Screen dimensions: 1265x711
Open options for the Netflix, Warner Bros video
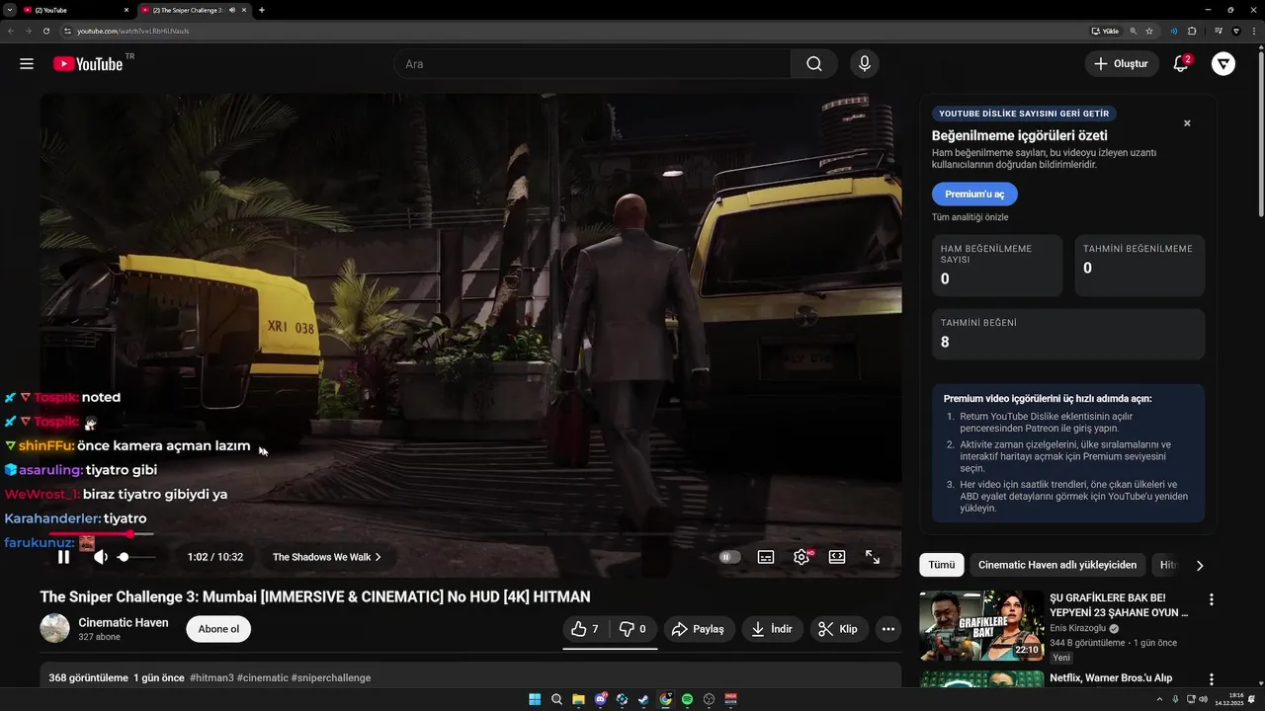pyautogui.click(x=1211, y=679)
